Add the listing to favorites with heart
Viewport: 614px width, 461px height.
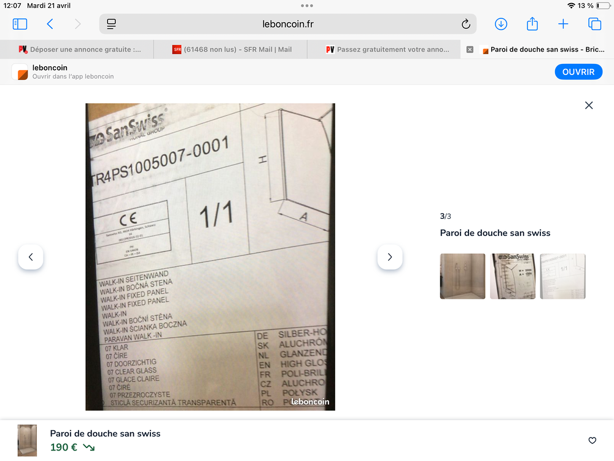tap(592, 440)
